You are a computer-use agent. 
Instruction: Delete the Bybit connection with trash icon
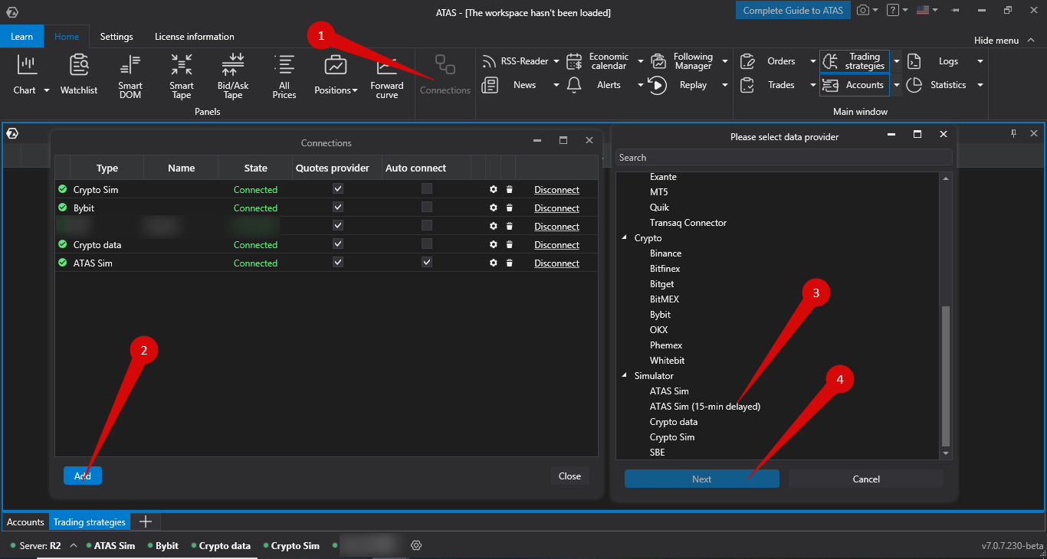[x=509, y=208]
